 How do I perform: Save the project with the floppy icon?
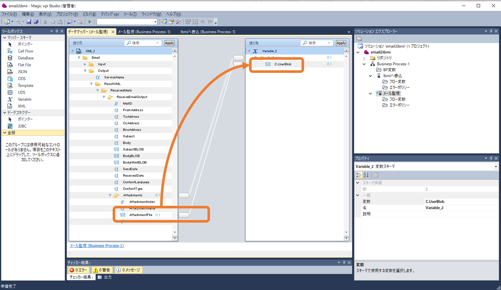tap(29, 22)
